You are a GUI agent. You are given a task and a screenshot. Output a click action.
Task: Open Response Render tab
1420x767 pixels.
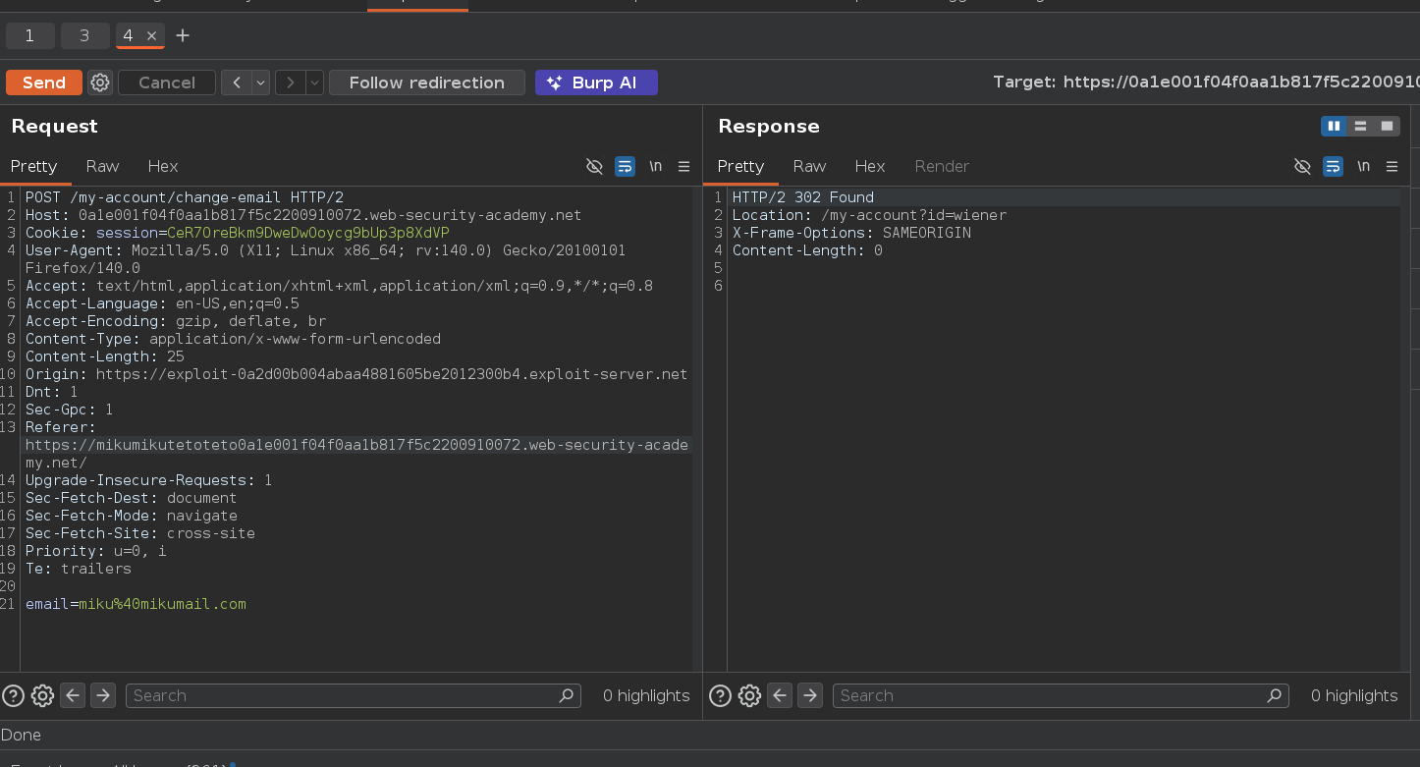[942, 166]
